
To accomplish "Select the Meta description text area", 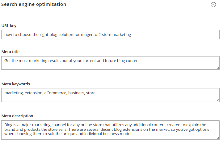I will click(110, 130).
